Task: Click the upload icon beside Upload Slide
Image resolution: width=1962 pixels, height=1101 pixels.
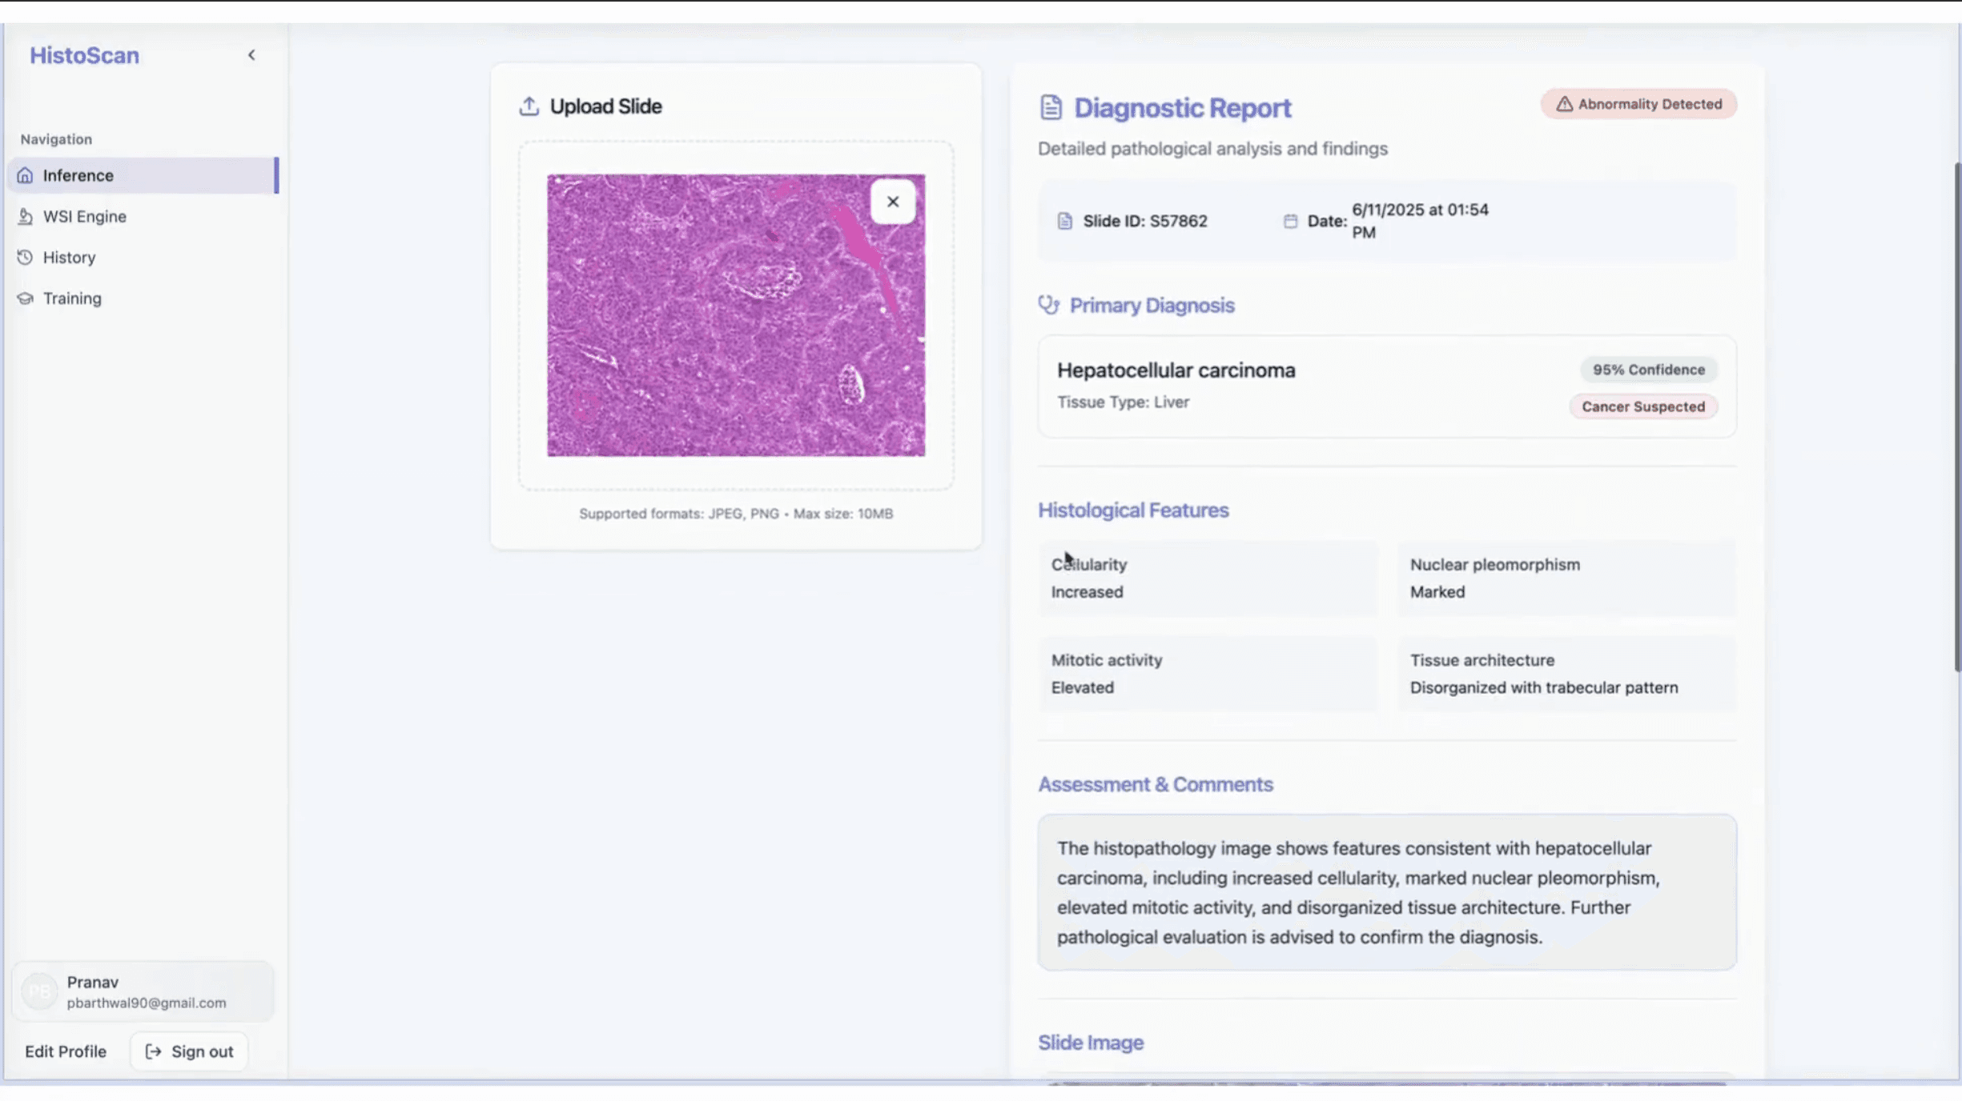Action: [529, 106]
